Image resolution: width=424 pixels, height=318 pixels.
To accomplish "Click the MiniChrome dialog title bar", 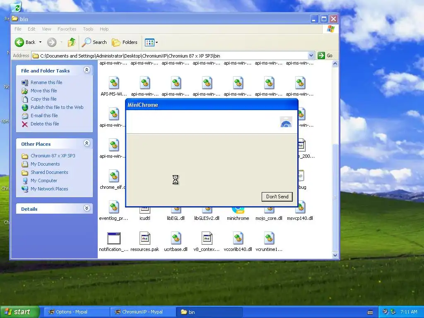I will 212,105.
